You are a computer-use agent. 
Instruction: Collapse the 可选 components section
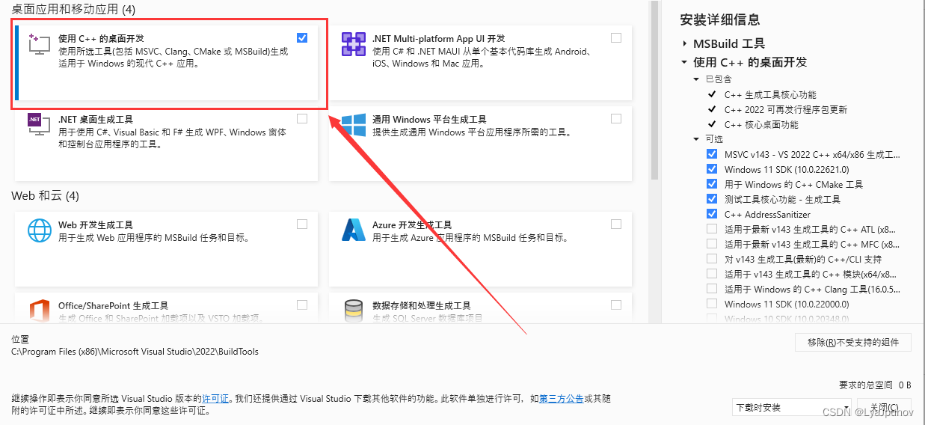click(x=697, y=139)
